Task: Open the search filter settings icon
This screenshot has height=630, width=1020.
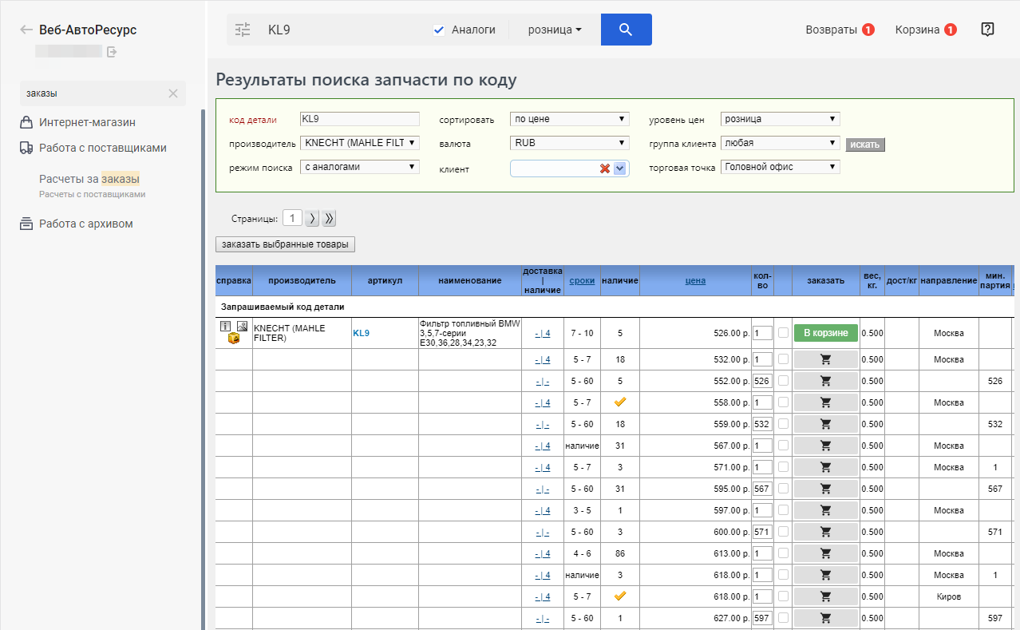Action: point(243,30)
